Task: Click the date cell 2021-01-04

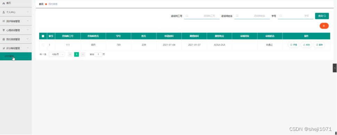Action: click(169, 45)
